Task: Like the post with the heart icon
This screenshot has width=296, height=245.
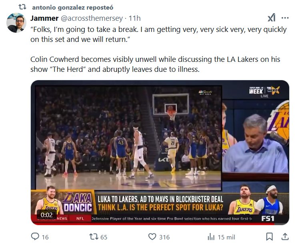Action: 152,237
